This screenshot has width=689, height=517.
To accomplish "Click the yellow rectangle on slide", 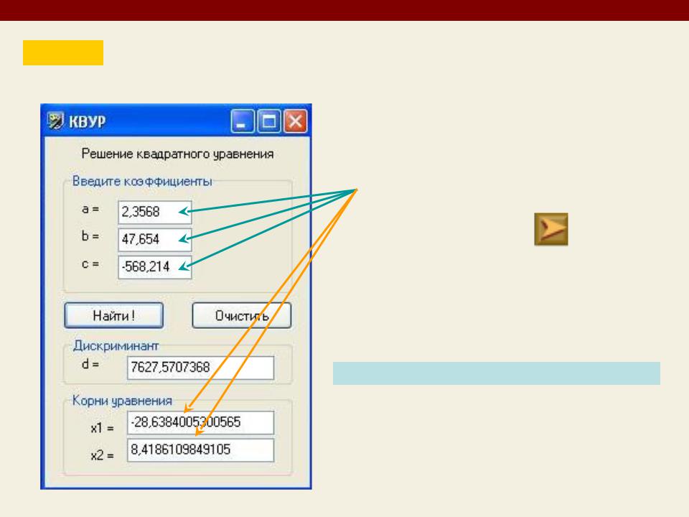I will [x=63, y=52].
